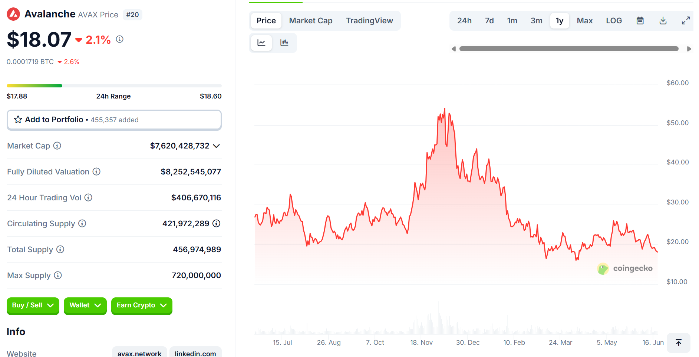This screenshot has width=699, height=357.
Task: Select the 1y time range
Action: (x=560, y=21)
